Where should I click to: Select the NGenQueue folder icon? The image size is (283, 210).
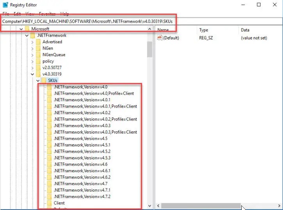(38, 55)
